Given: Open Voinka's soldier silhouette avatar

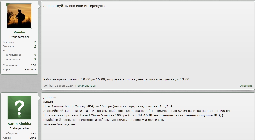Looking at the screenshot, I should (19, 16).
